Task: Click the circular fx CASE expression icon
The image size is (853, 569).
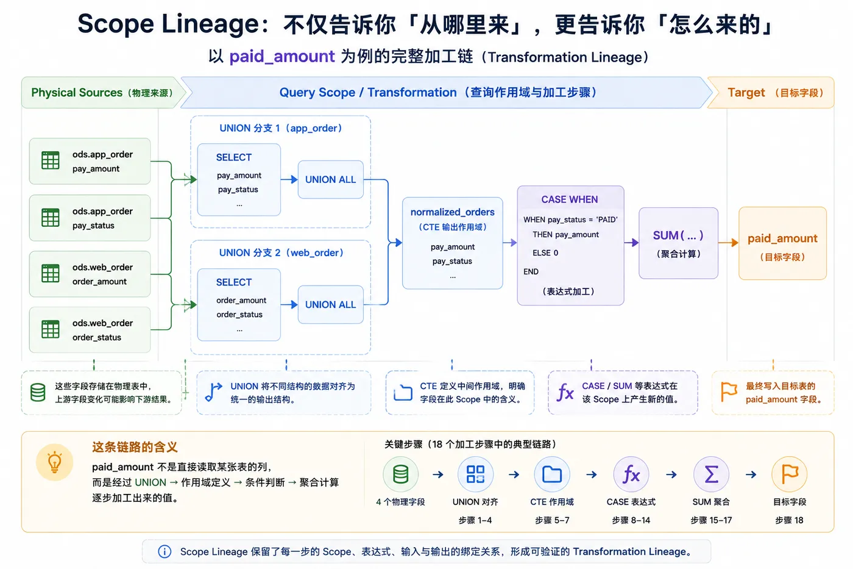Action: [631, 474]
